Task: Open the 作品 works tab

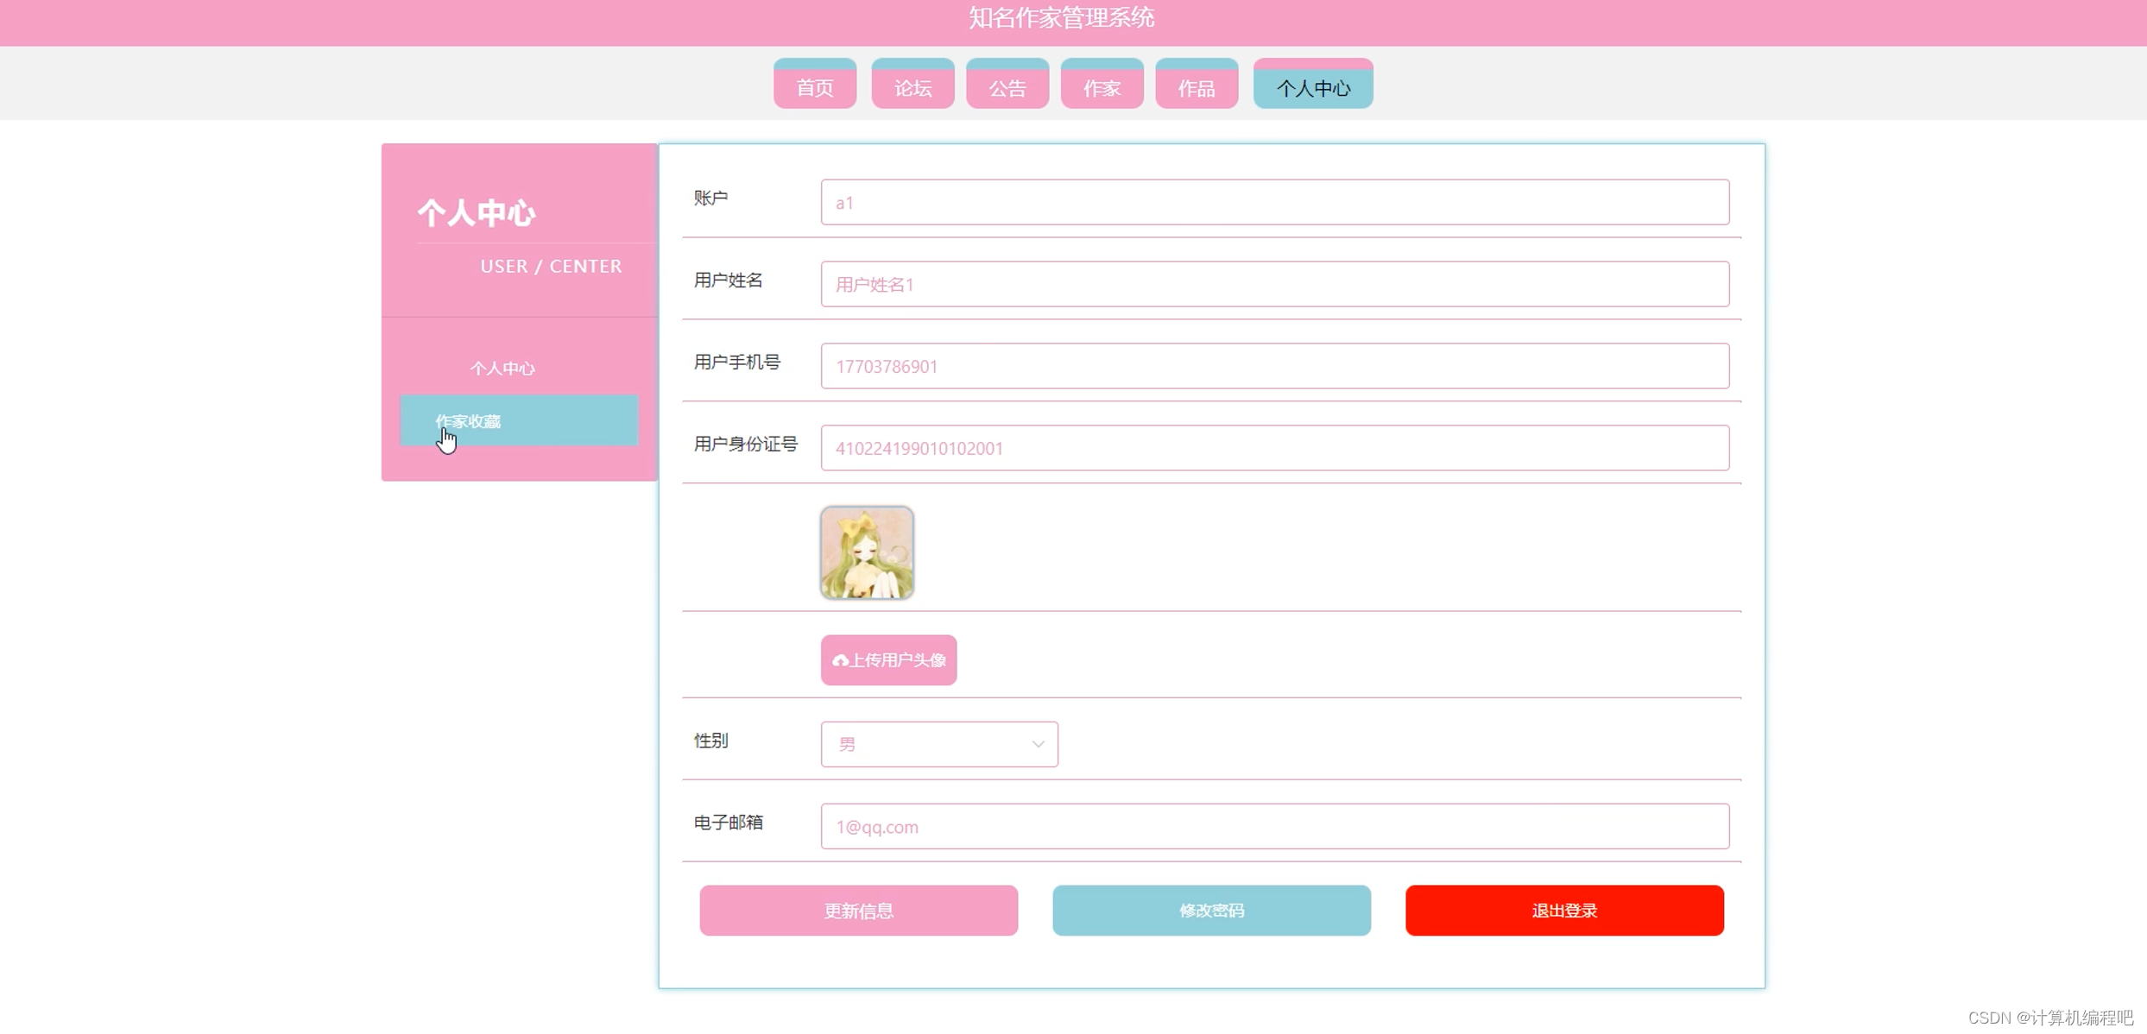Action: (1196, 87)
